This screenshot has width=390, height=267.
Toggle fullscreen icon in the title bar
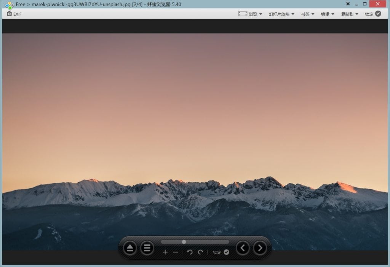click(x=348, y=4)
